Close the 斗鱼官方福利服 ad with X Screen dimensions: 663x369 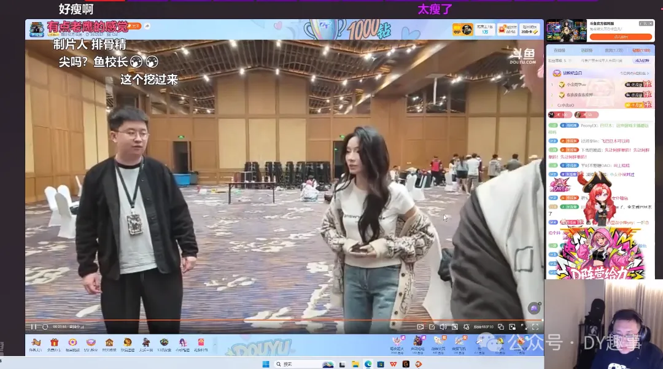pos(650,24)
